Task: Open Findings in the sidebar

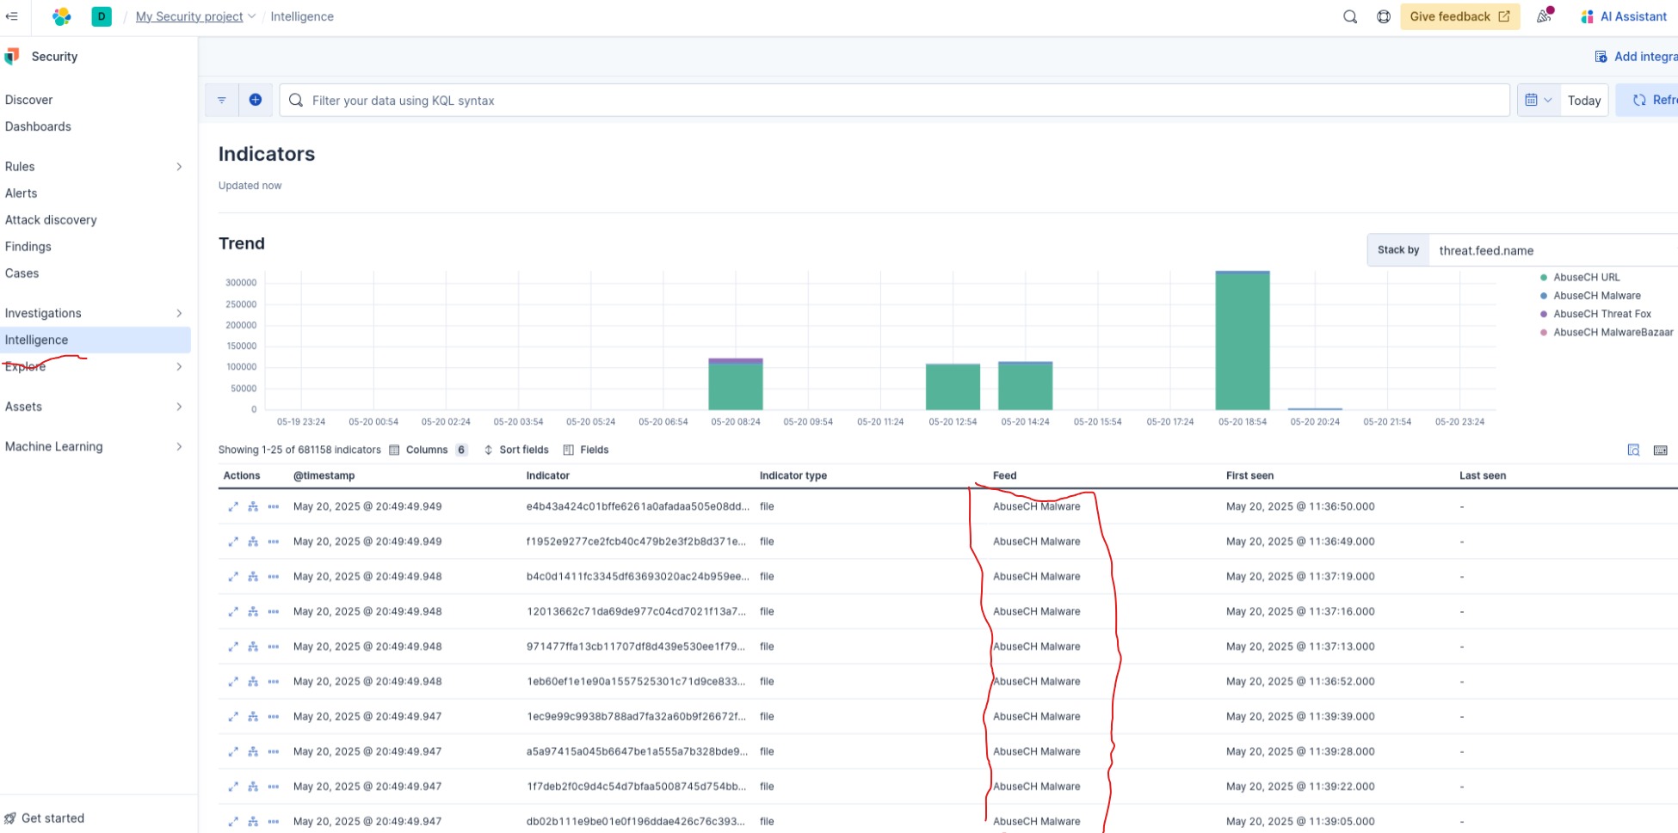Action: pos(28,247)
